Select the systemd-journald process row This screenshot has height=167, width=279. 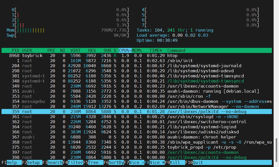pyautogui.click(x=137, y=66)
